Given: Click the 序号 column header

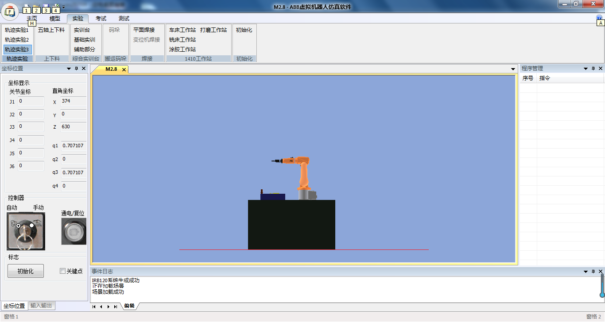Looking at the screenshot, I should [x=528, y=78].
